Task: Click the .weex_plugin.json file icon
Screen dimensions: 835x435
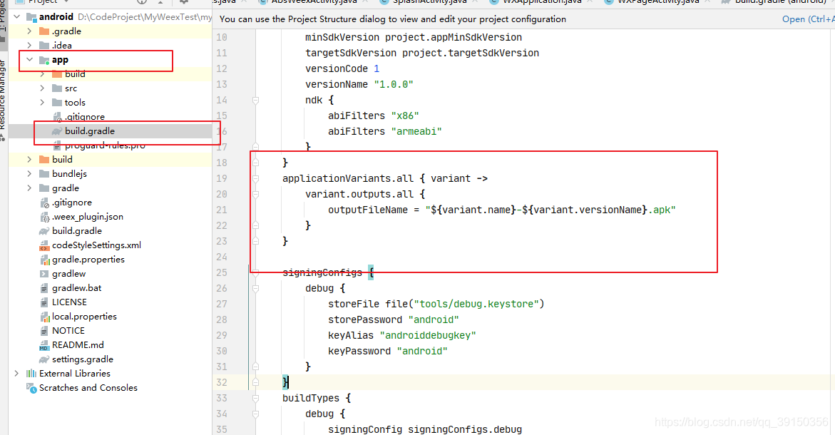Action: [x=45, y=217]
